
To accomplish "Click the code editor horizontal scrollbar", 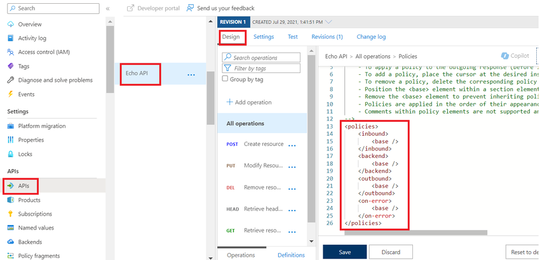I will click(x=415, y=233).
